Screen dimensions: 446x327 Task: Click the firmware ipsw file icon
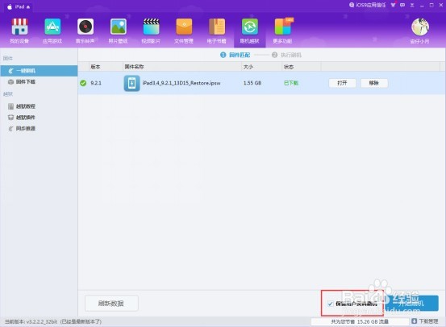point(131,83)
